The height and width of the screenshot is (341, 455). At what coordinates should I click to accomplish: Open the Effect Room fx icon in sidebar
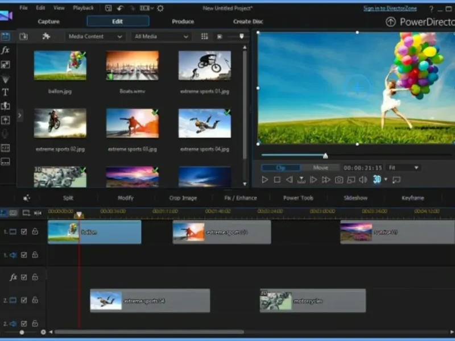click(5, 50)
